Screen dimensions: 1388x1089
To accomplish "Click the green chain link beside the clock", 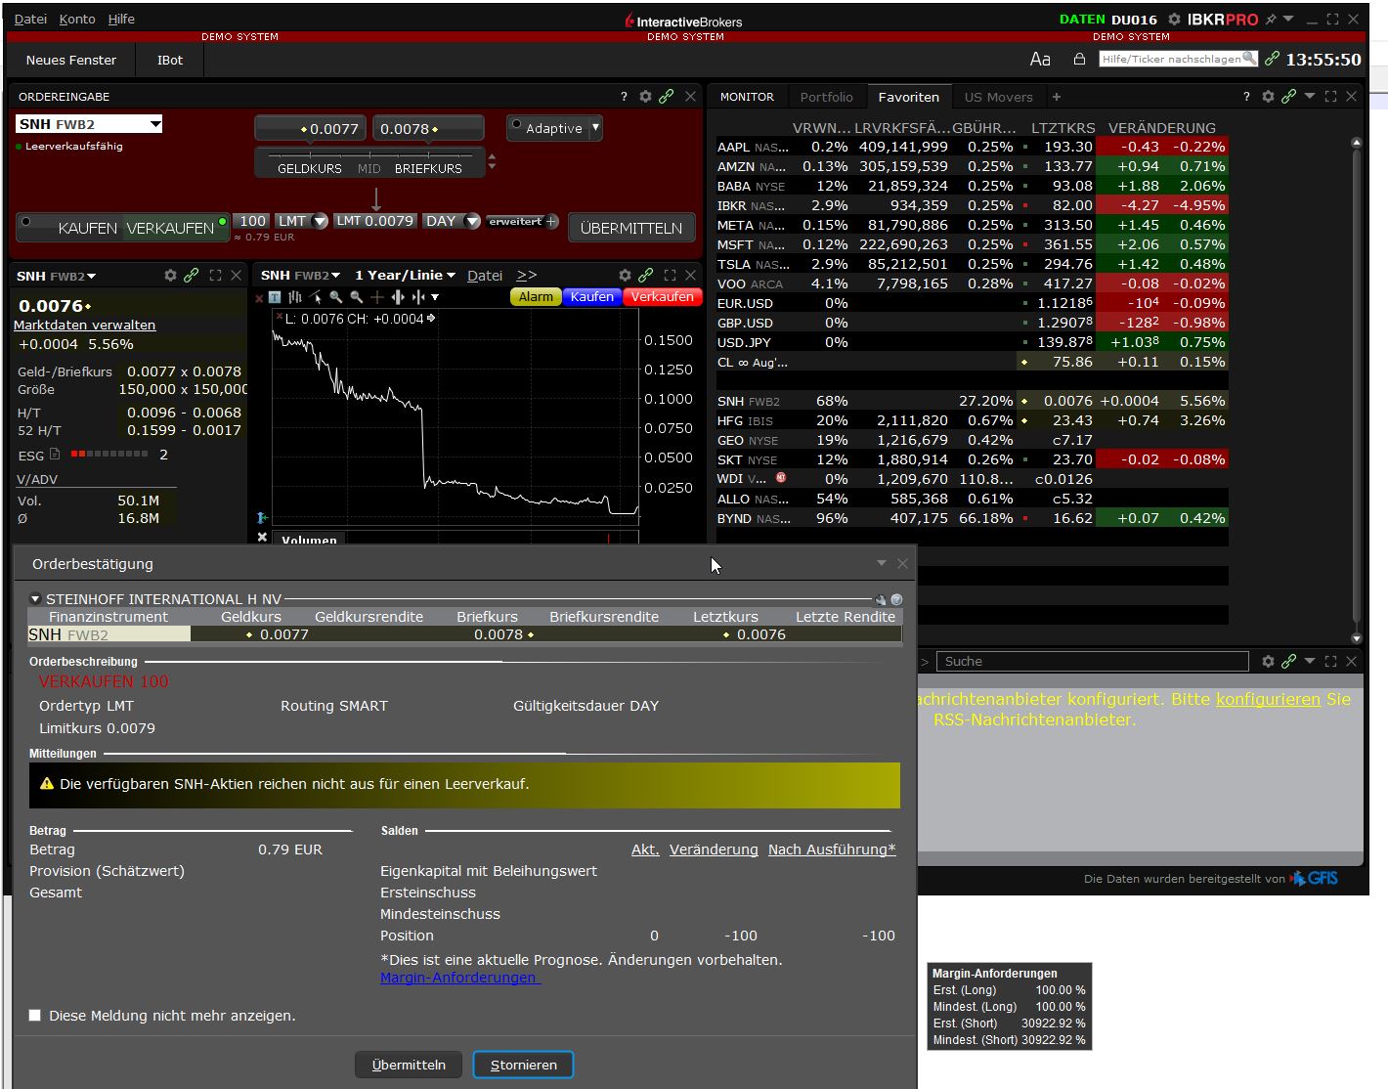I will click(1272, 59).
